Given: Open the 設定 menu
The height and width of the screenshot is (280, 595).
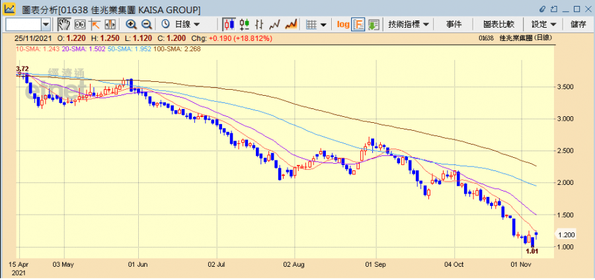Looking at the screenshot, I should (x=544, y=24).
